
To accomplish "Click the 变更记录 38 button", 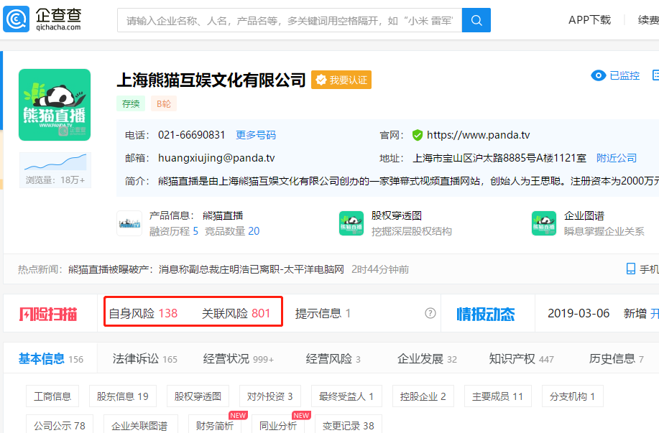I will point(349,424).
